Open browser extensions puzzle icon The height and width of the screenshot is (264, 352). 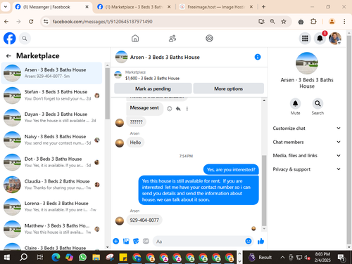click(313, 22)
